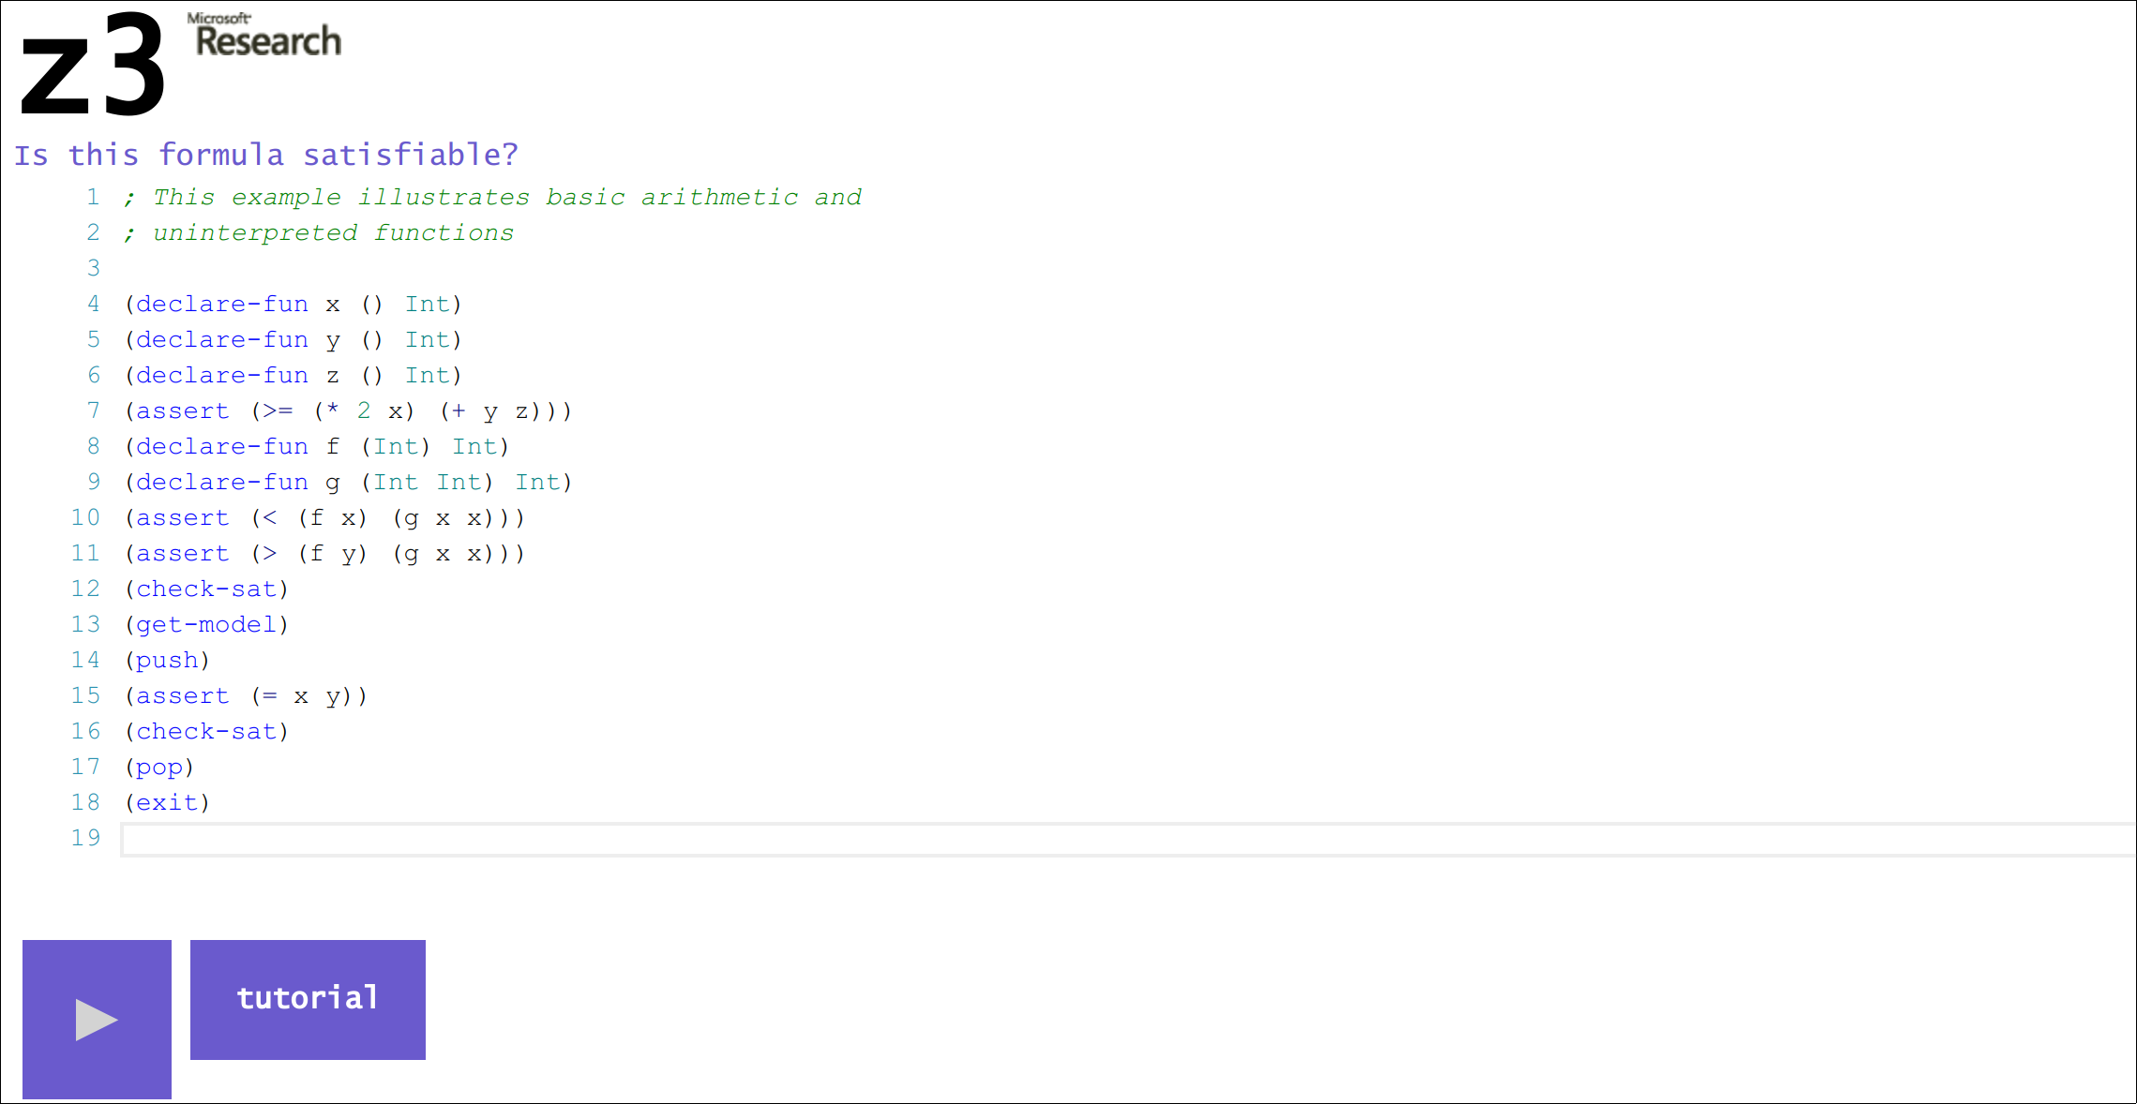The width and height of the screenshot is (2137, 1104).
Task: Click the assert line with "(* 2 x)"
Action: (x=348, y=411)
